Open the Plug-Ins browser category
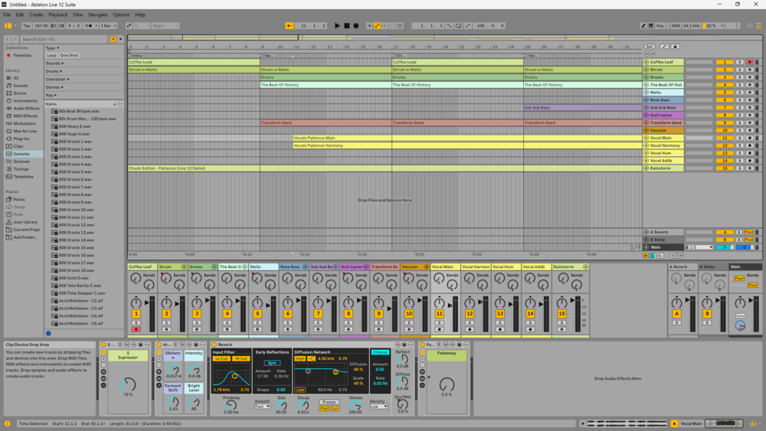766x431 pixels. pos(21,139)
